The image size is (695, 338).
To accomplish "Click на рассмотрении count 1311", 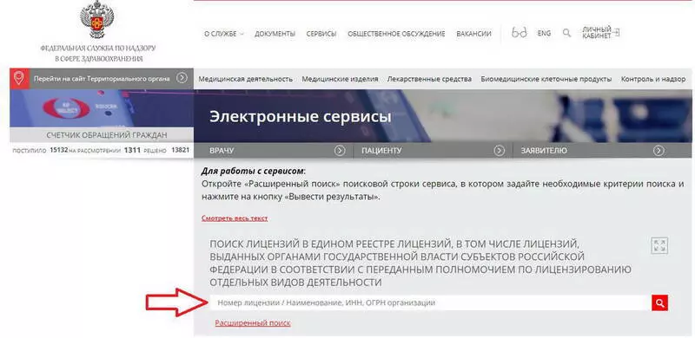I will [132, 151].
